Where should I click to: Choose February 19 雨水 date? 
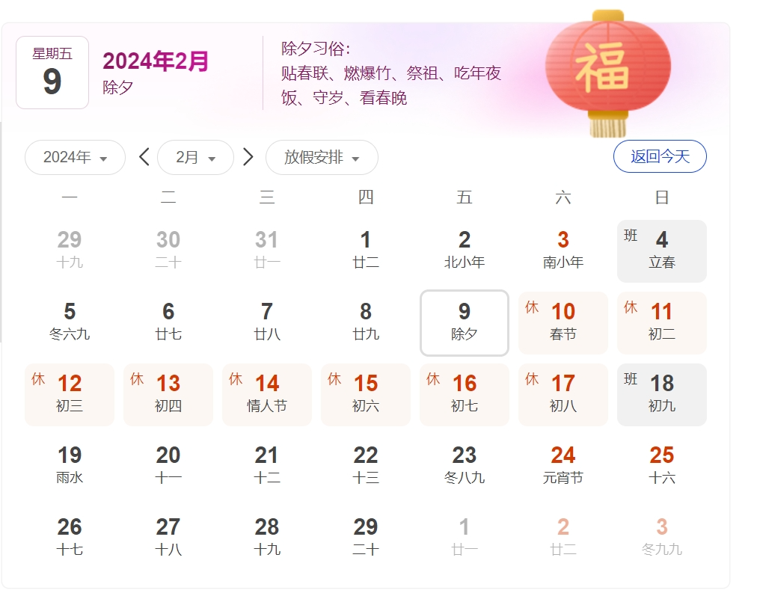tap(70, 467)
